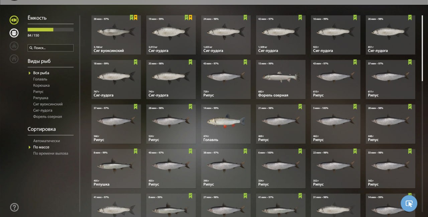The image size is (428, 217).
Task: Click the white backpack inventory icon
Action: (x=14, y=33)
